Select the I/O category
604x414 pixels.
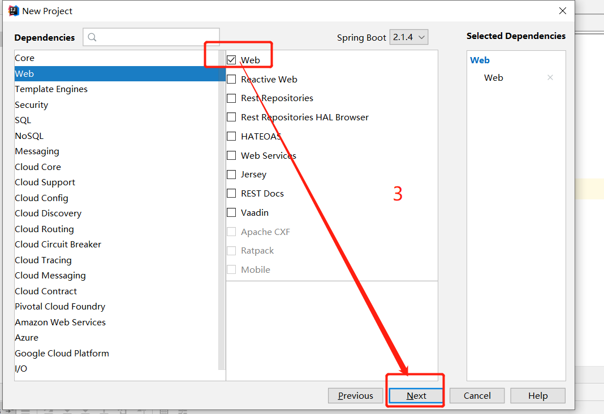tap(117, 369)
